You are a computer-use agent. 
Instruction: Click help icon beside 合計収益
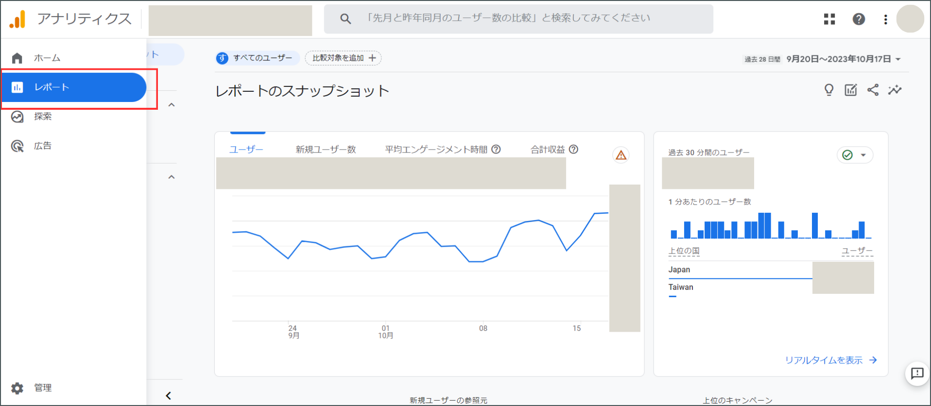point(573,149)
